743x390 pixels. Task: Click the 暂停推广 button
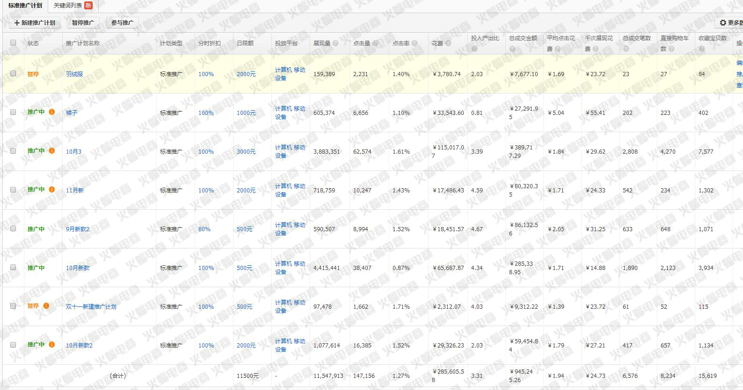(x=83, y=22)
